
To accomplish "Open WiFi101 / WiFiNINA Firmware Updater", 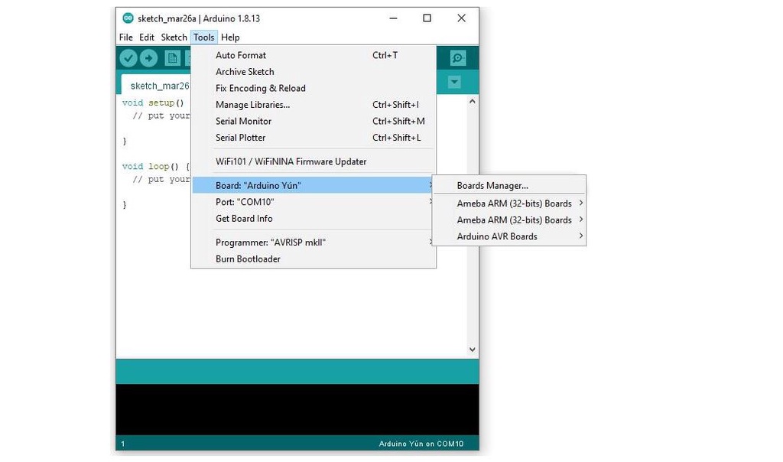I will [291, 162].
